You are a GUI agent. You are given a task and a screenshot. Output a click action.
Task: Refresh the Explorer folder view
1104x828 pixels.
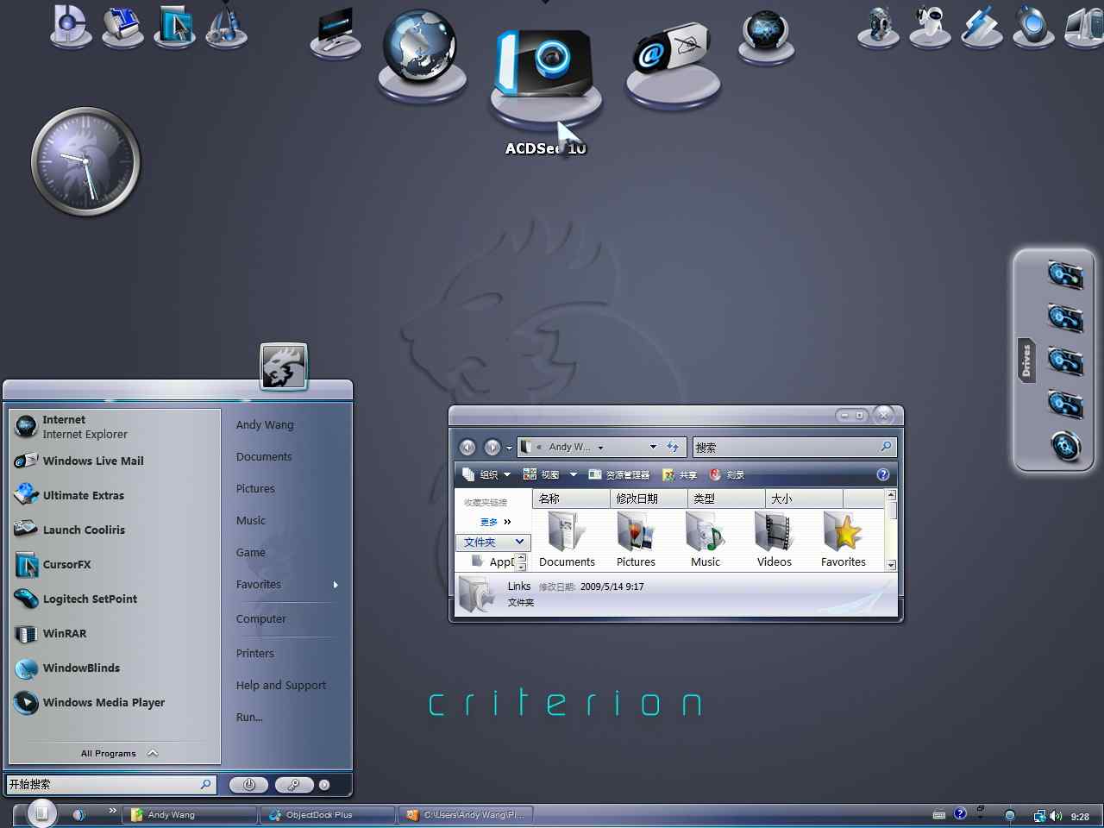click(673, 447)
